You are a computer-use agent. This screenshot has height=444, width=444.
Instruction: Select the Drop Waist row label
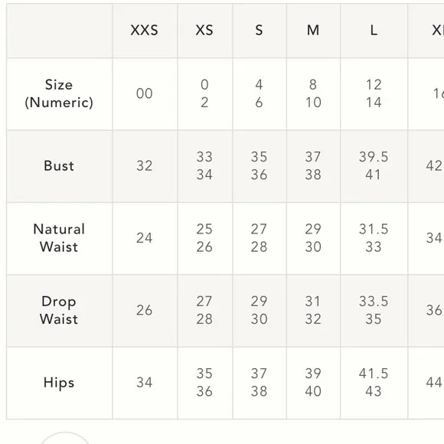(x=59, y=310)
